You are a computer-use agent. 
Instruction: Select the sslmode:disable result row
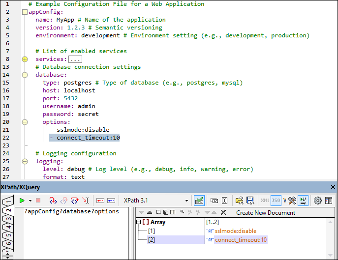(235, 231)
